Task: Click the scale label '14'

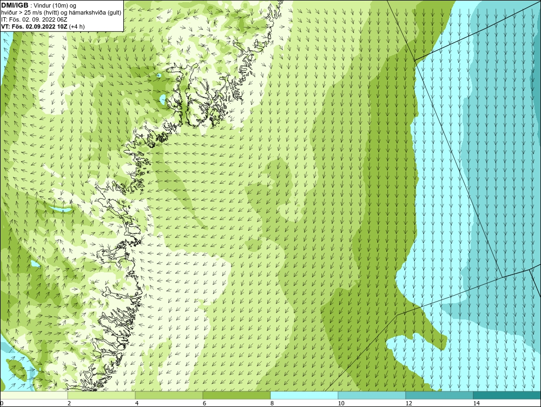Action: 477,404
